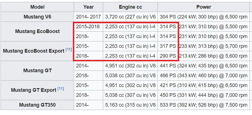Click the 533 PS power cell
This screenshot has width=252, height=115.
203,105
